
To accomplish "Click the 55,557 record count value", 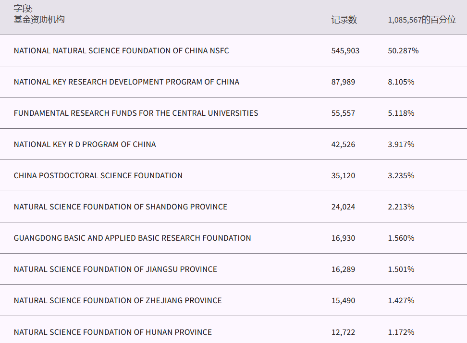I will click(343, 113).
